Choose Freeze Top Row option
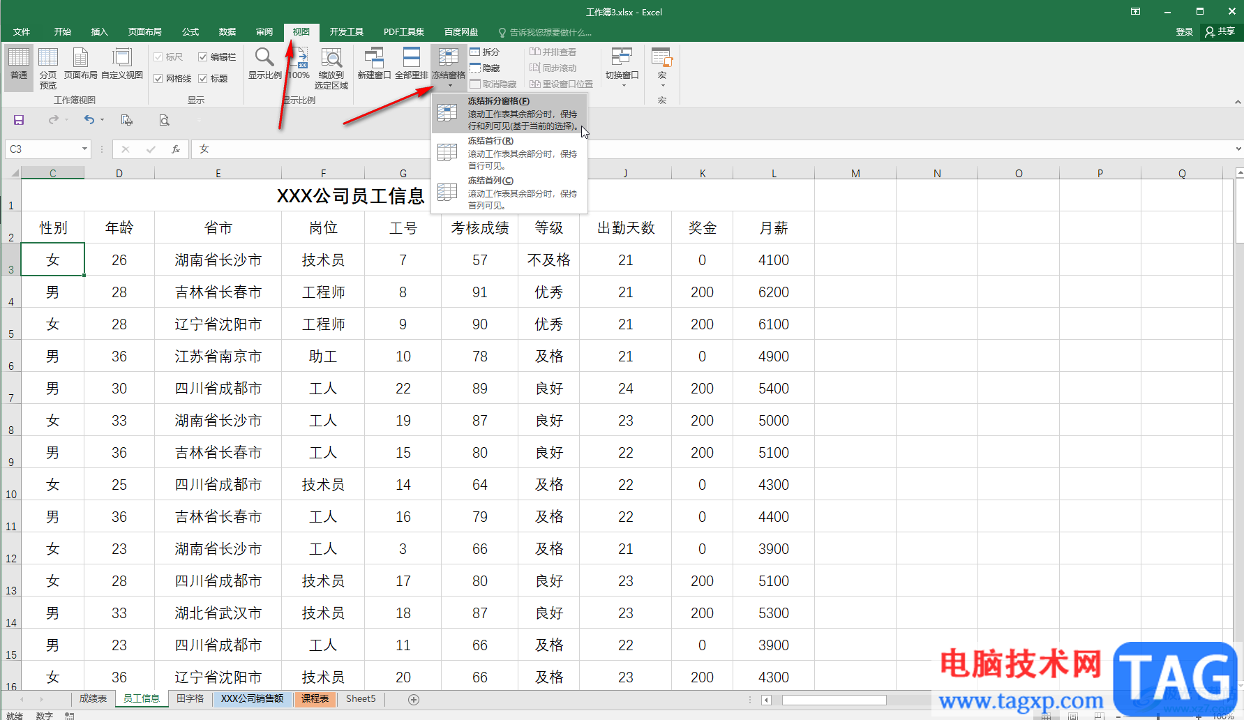This screenshot has height=720, width=1244. (x=510, y=153)
